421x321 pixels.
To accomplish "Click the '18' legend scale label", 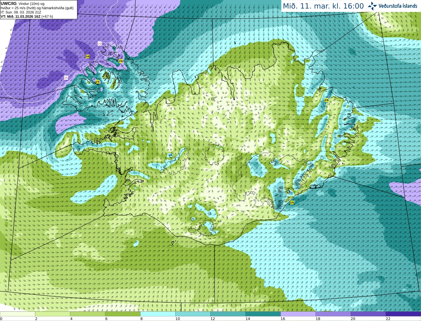I will pos(318,319).
